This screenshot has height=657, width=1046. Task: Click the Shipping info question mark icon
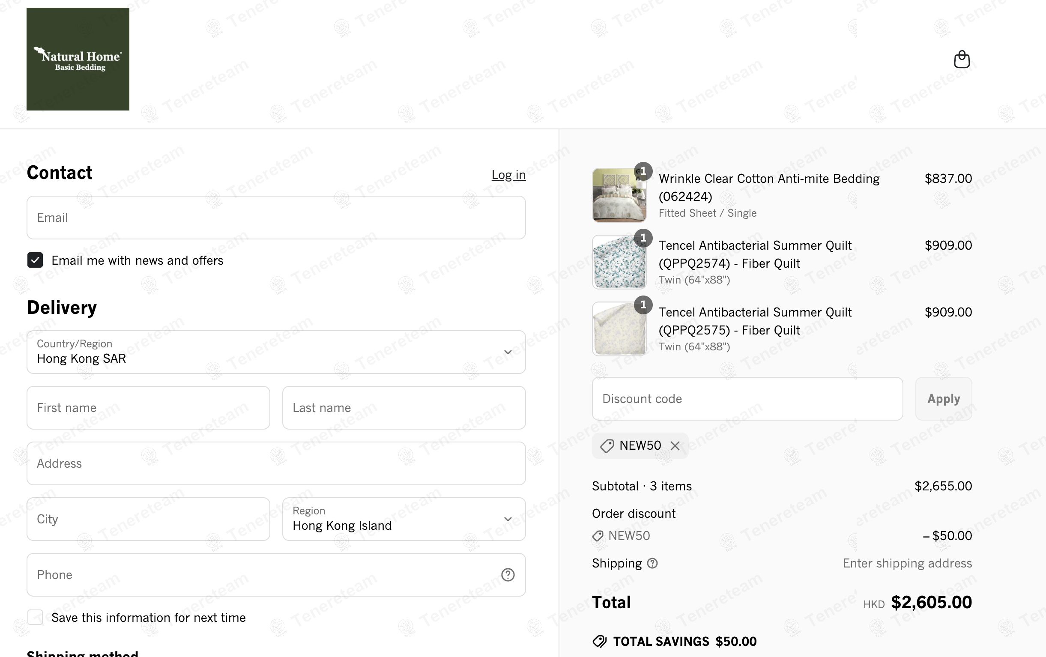(x=652, y=563)
